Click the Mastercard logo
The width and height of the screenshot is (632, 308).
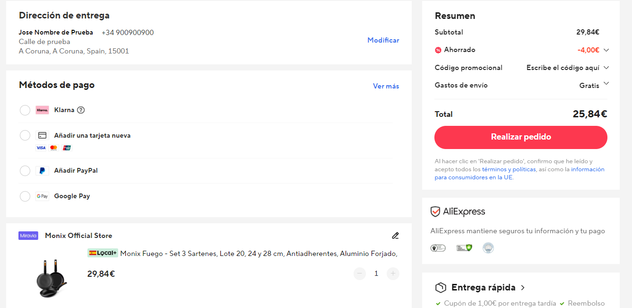pyautogui.click(x=53, y=148)
